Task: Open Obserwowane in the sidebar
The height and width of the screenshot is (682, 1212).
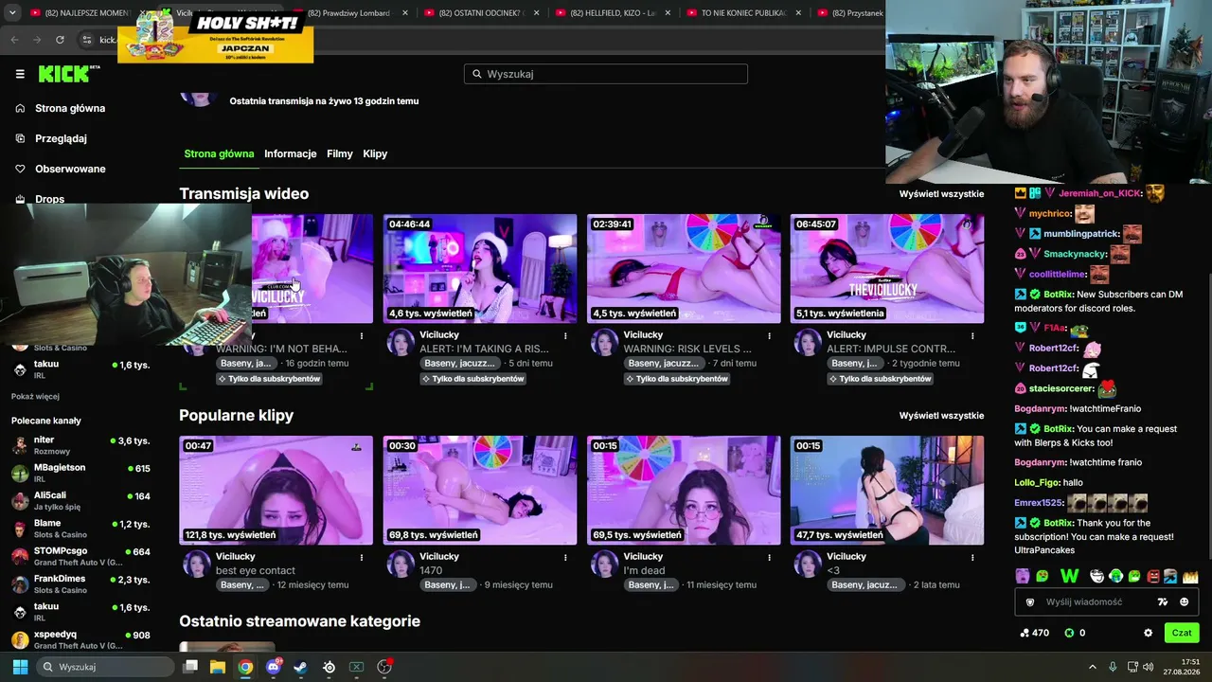Action: [70, 169]
